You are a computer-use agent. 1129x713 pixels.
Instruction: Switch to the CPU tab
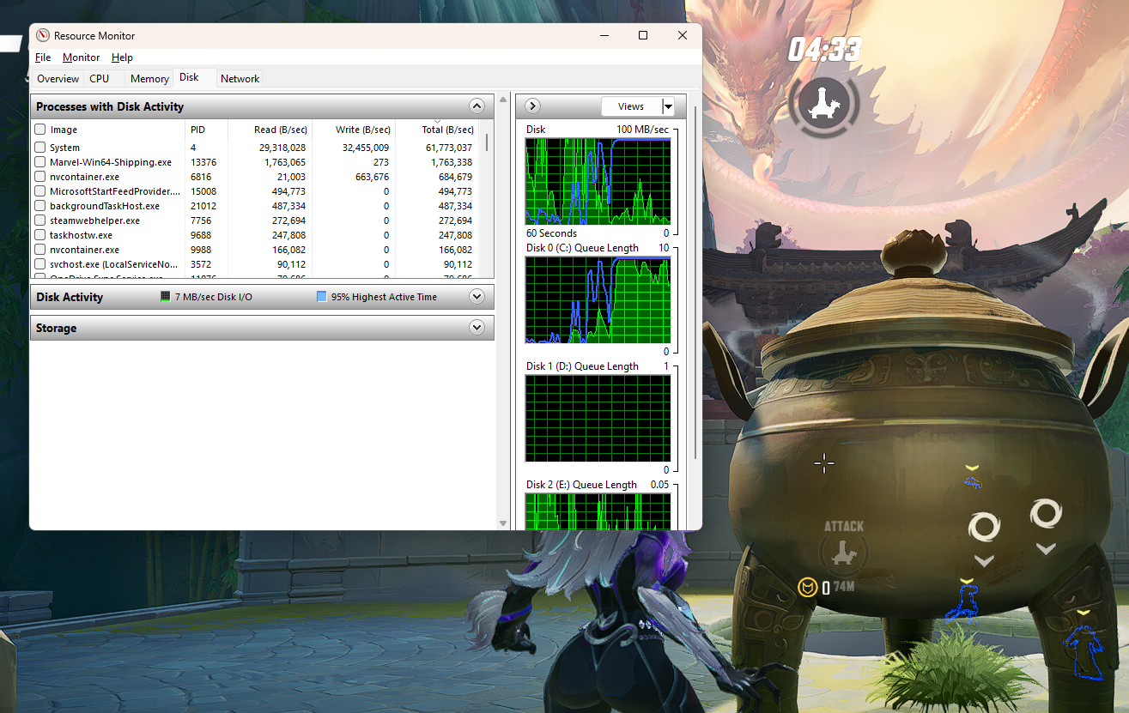point(100,79)
